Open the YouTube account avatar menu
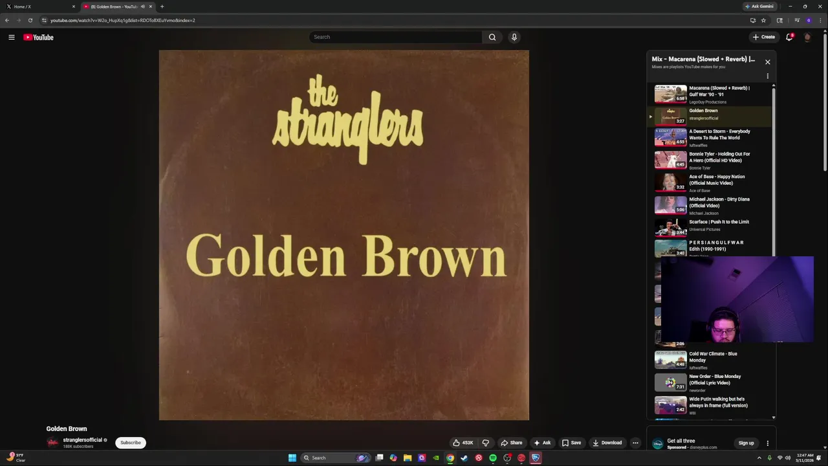 [807, 37]
